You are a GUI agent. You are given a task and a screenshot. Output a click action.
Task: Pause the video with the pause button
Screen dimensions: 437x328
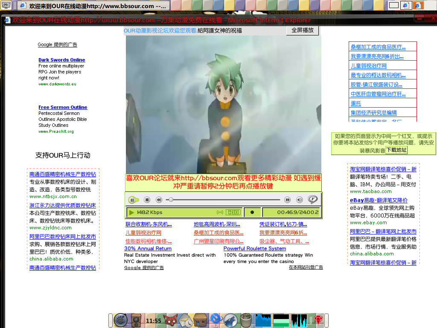point(133,200)
